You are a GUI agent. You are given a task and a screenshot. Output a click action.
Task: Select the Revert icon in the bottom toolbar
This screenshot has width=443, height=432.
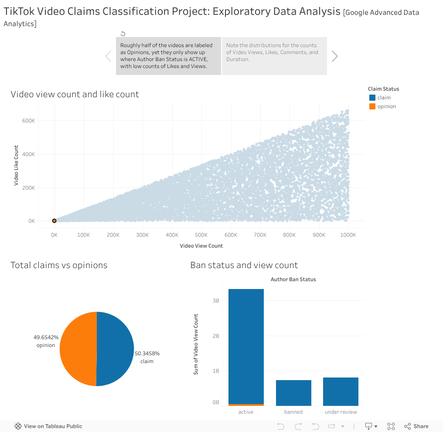point(315,426)
